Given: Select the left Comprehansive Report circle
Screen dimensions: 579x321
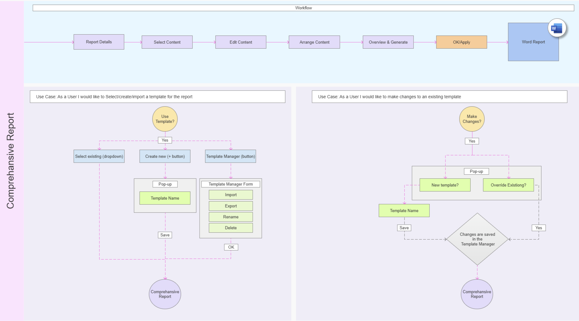Looking at the screenshot, I should click(x=165, y=294).
